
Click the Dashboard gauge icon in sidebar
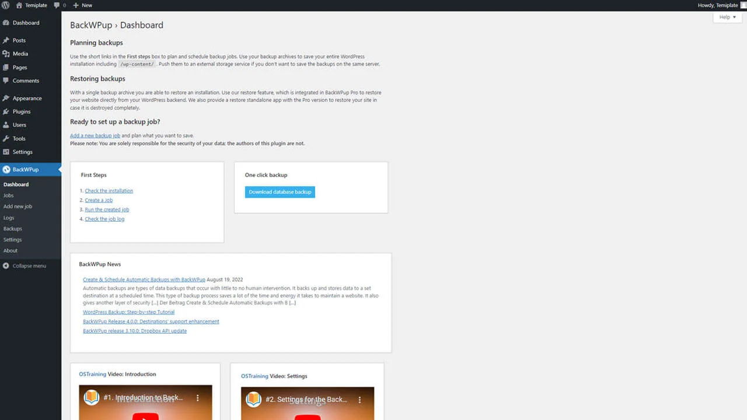pos(6,23)
